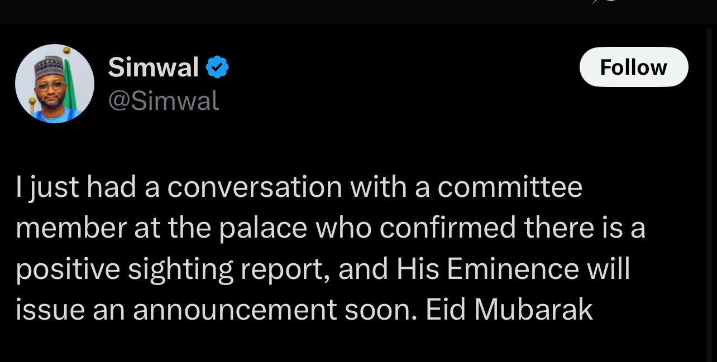Click the word "announcement" in the tweet

click(235, 310)
